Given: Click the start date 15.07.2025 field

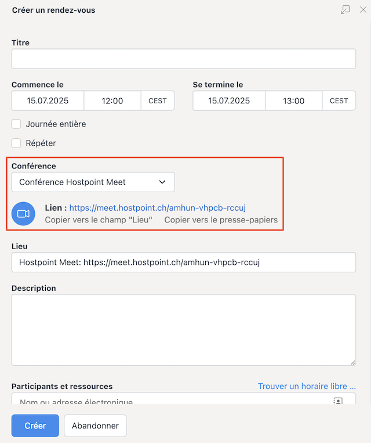Looking at the screenshot, I should 48,100.
